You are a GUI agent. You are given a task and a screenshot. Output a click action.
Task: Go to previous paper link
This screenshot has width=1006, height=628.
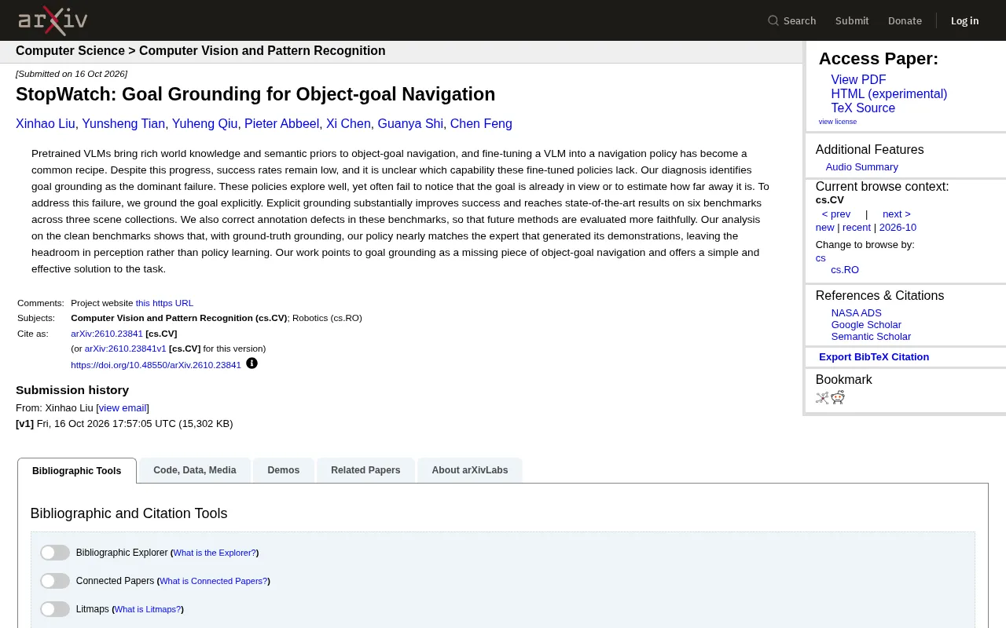(x=836, y=214)
